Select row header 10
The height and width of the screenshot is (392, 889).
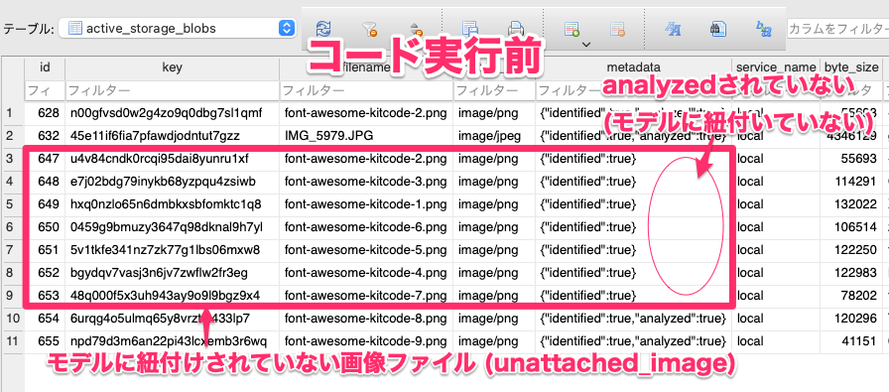click(x=12, y=319)
